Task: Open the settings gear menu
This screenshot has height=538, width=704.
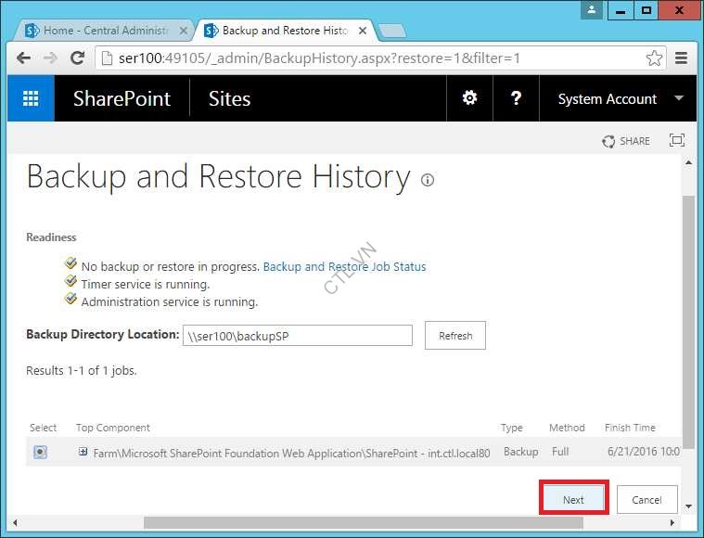Action: tap(469, 98)
